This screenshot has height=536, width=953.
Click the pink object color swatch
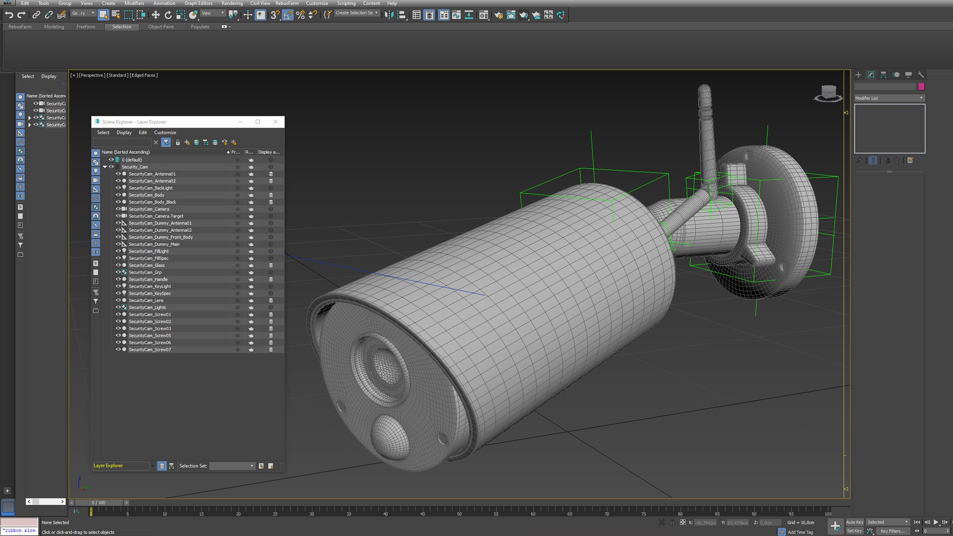coord(921,86)
